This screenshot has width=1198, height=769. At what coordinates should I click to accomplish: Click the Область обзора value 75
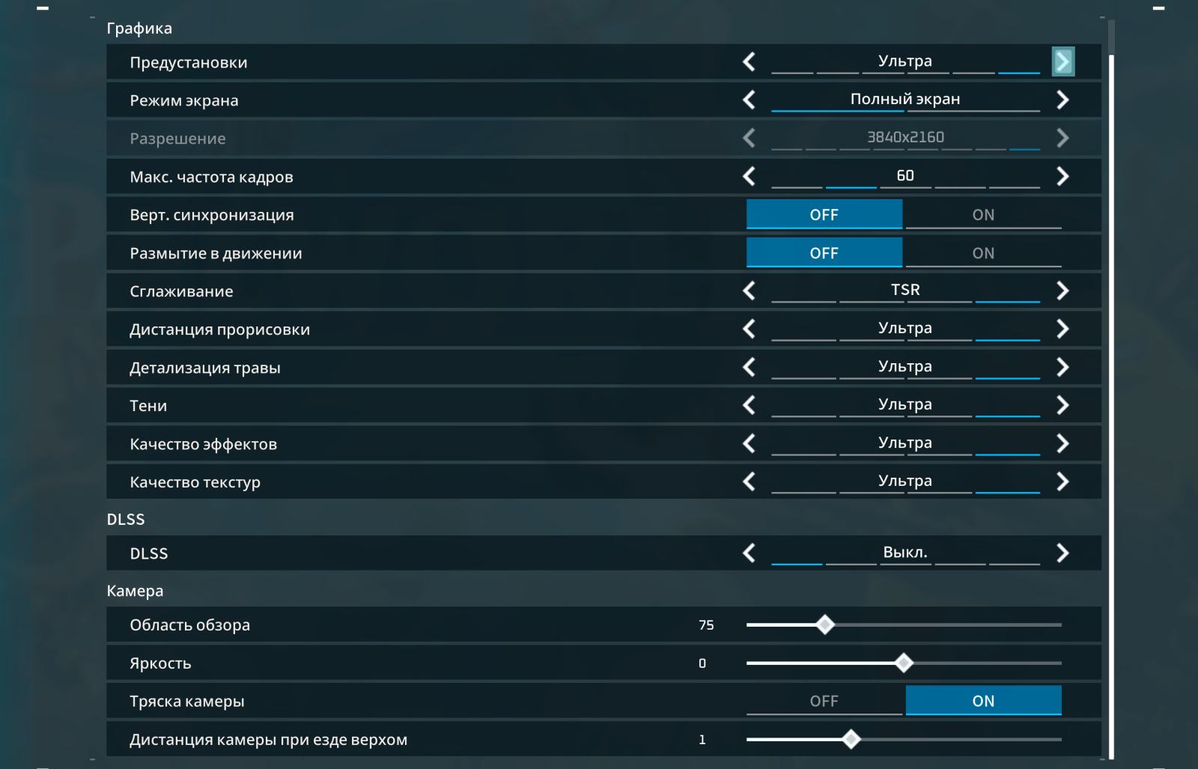click(706, 624)
